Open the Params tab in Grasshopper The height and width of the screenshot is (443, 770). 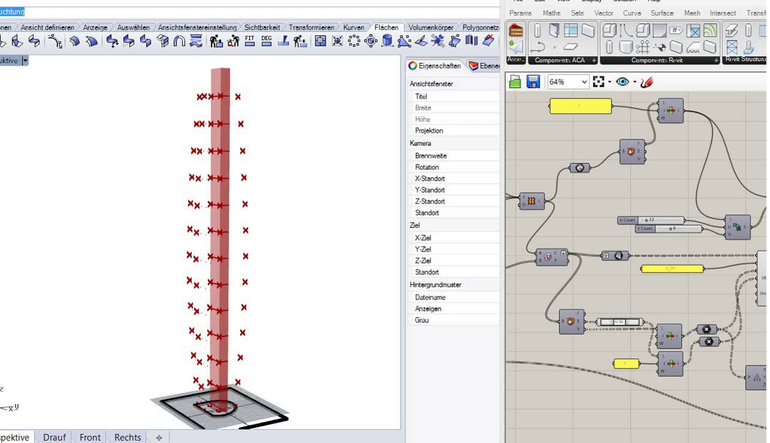click(x=520, y=13)
